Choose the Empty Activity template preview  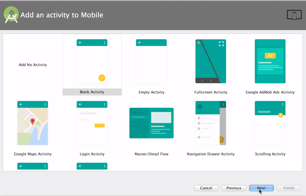tap(151, 61)
